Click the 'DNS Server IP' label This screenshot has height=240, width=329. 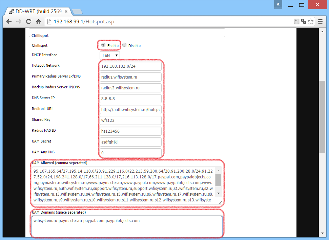point(43,98)
